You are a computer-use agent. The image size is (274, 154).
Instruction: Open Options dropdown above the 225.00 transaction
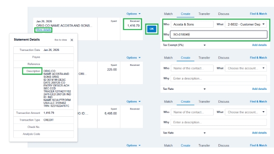click(x=134, y=58)
